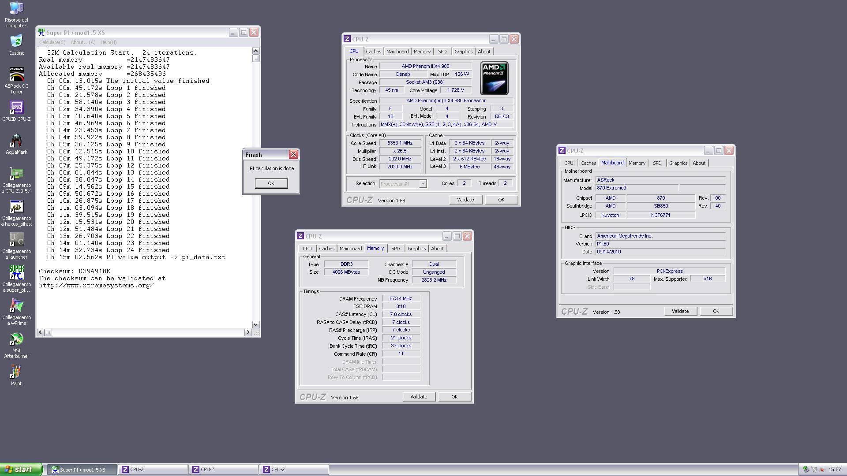
Task: Open Paint desktop icon
Action: [x=16, y=376]
